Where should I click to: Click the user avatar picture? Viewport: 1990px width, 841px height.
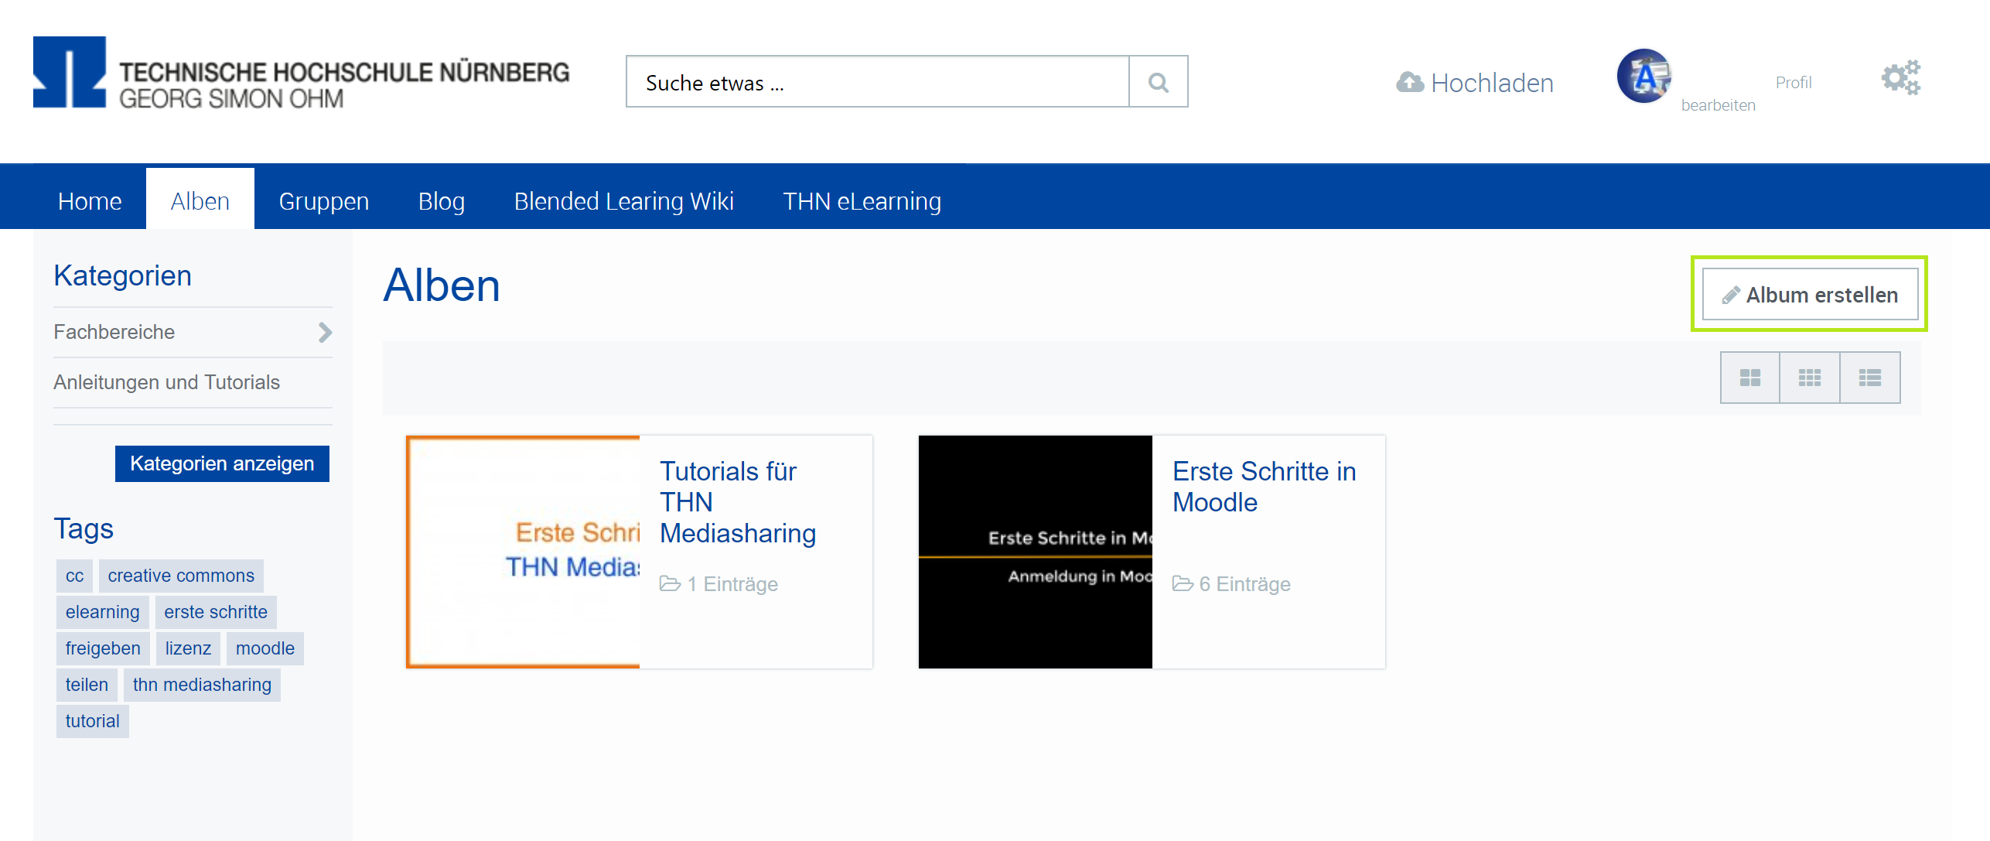click(x=1644, y=77)
